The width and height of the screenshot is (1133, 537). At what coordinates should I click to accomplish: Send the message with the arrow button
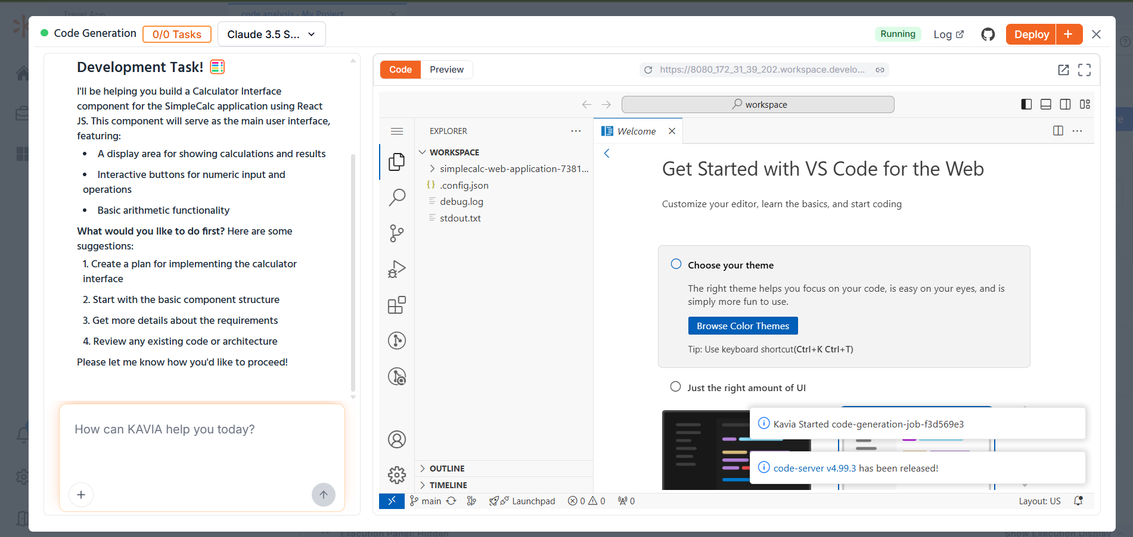tap(324, 495)
